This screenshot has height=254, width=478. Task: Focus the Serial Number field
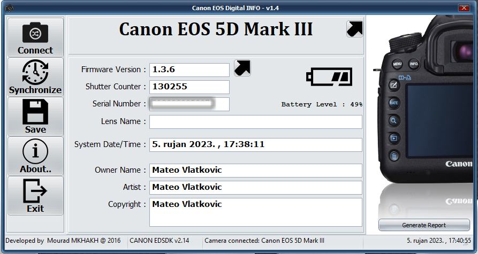[189, 104]
